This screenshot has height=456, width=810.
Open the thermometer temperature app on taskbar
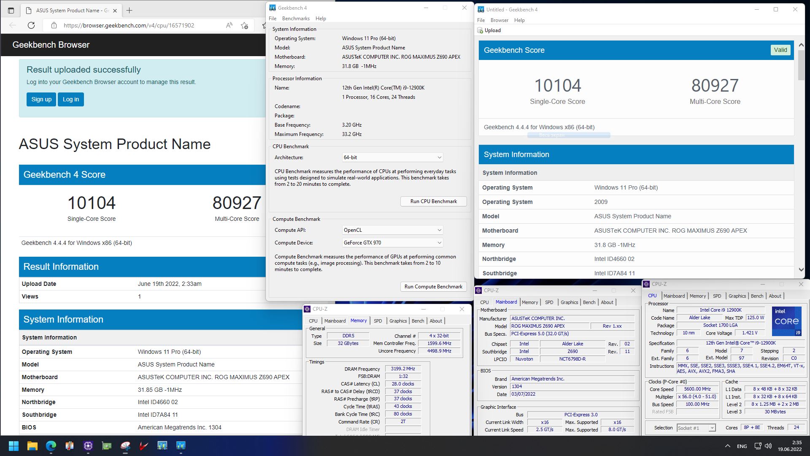70,445
